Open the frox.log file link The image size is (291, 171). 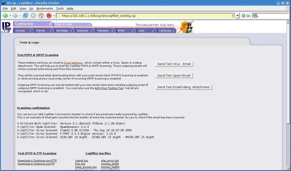[80, 164]
